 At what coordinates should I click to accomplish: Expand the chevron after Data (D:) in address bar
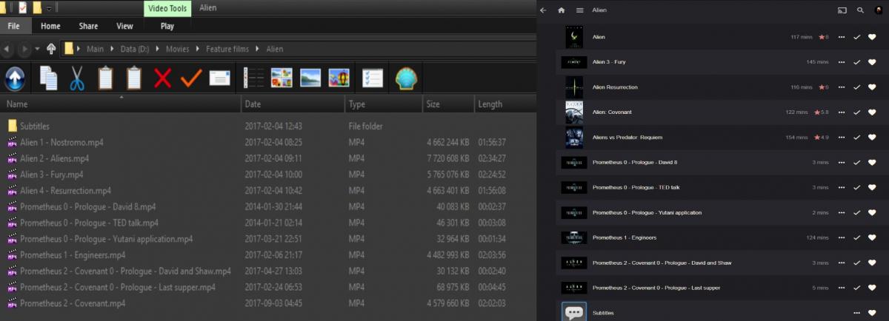click(157, 50)
